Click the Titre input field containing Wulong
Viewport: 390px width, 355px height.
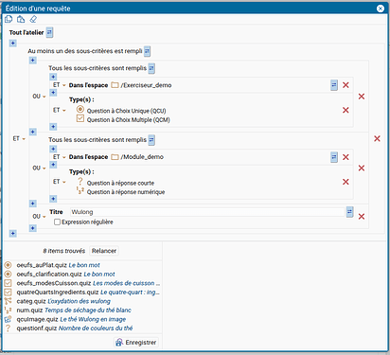(207, 212)
